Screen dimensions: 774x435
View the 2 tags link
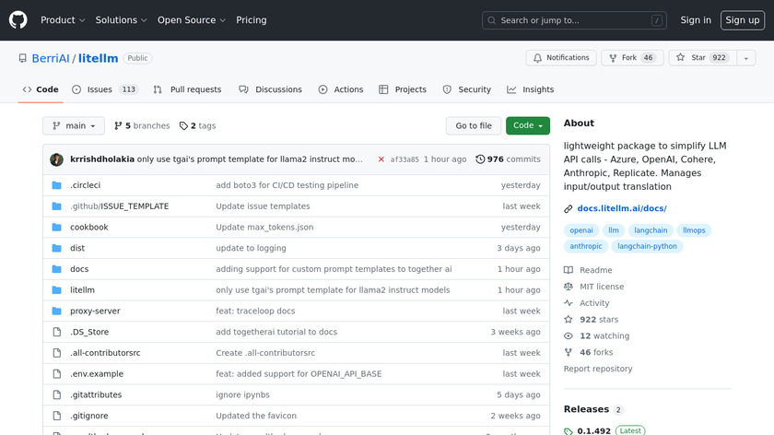(x=197, y=126)
